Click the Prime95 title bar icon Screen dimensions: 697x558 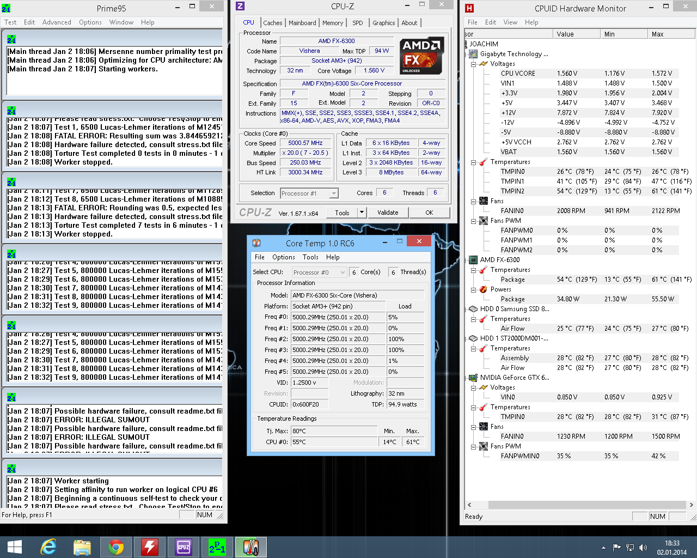click(x=6, y=8)
